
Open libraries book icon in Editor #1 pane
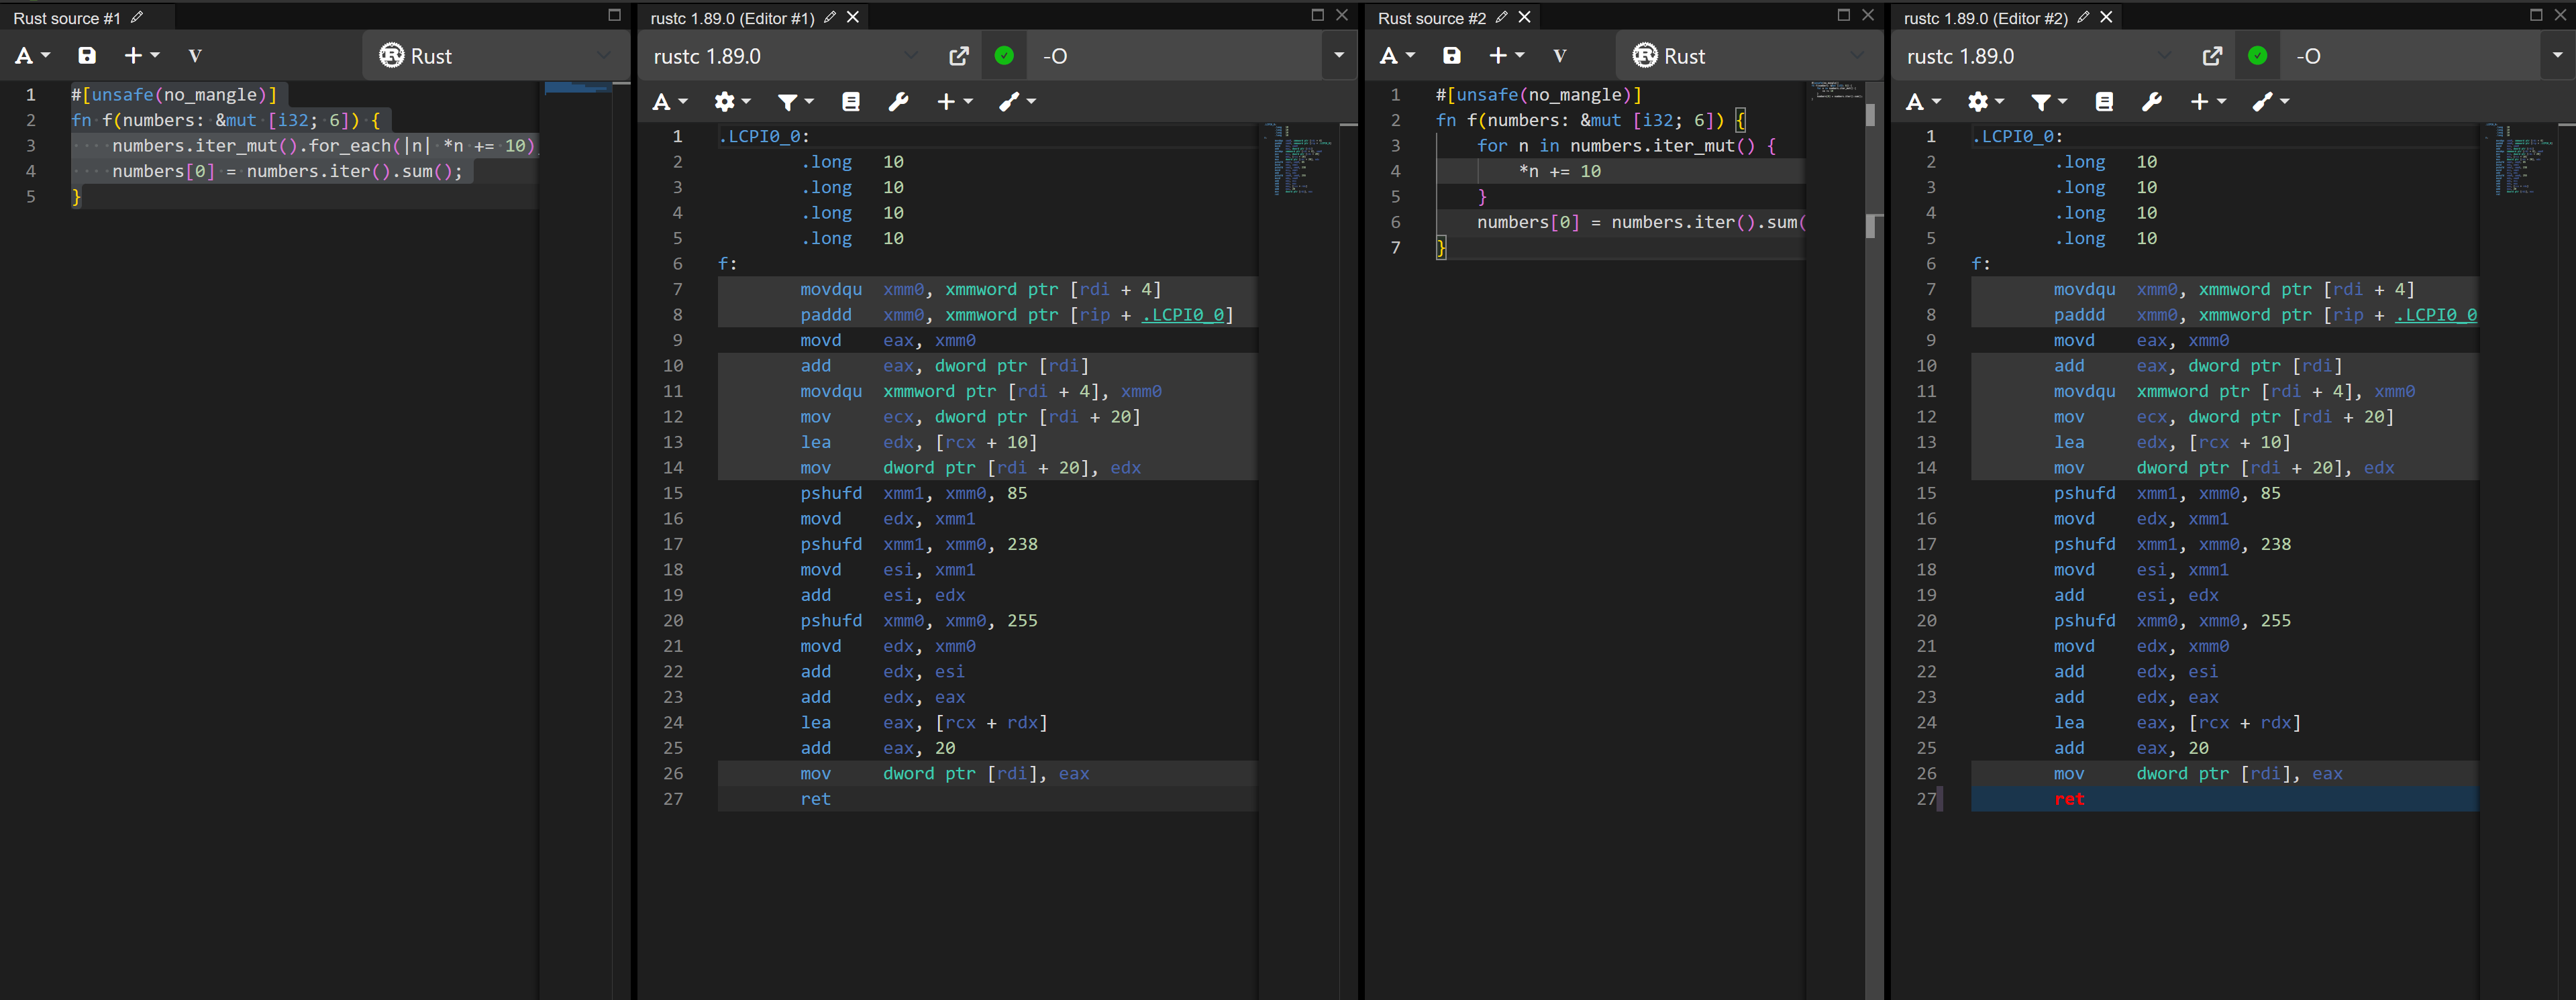851,102
